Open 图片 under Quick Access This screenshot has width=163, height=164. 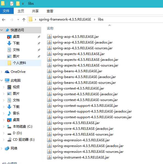click(16, 56)
